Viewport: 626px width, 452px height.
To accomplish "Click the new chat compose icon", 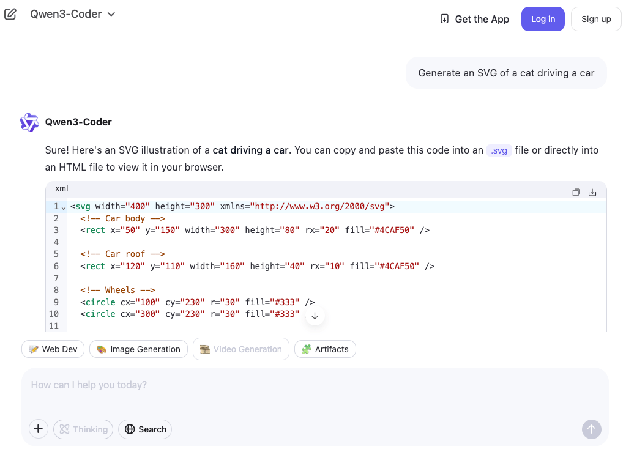I will tap(10, 14).
